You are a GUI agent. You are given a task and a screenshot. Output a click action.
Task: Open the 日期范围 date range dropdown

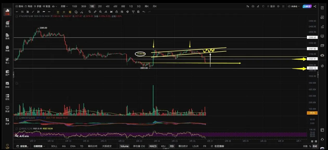(x=39, y=146)
